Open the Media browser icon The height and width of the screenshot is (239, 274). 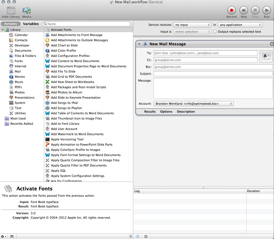(x=27, y=10)
